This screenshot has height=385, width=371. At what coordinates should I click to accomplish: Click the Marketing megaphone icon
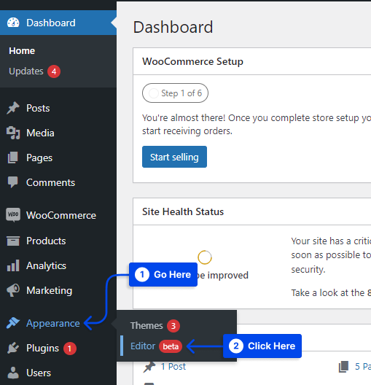click(x=13, y=290)
